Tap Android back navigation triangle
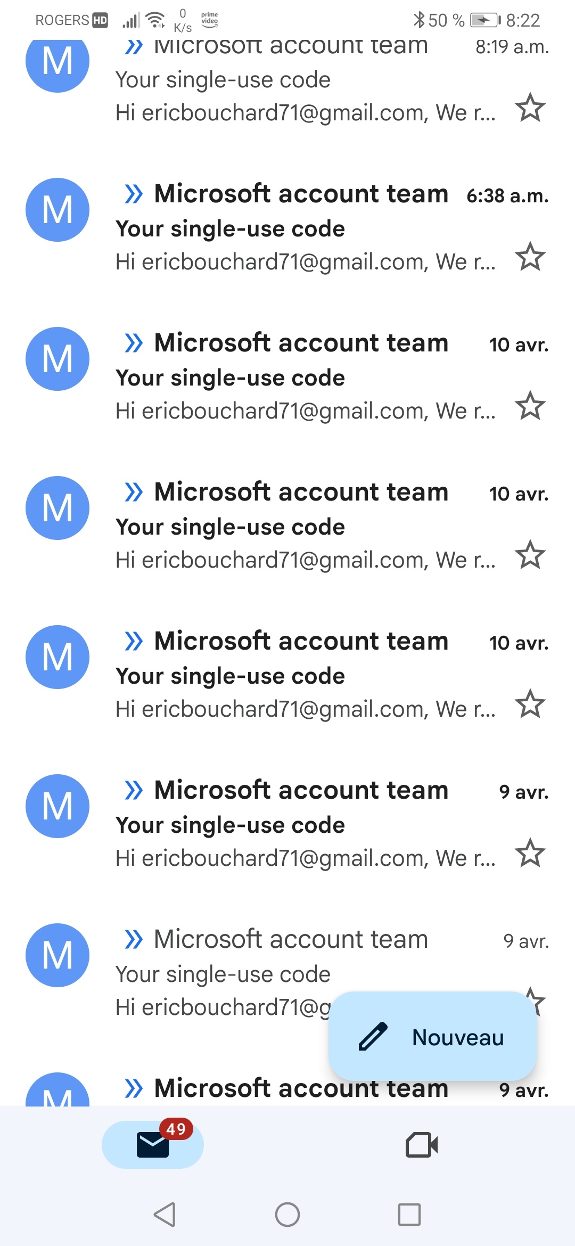Screen dimensions: 575x1246 [x=165, y=1215]
